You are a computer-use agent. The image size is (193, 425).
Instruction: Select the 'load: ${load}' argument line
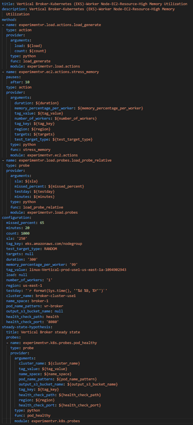click(x=28, y=46)
